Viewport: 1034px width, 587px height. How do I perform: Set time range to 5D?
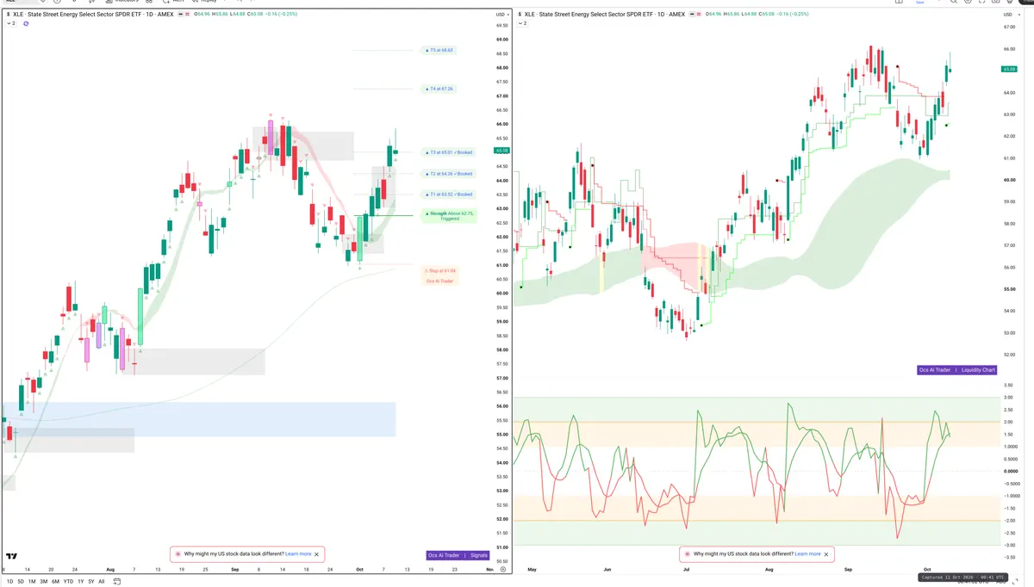coord(21,582)
